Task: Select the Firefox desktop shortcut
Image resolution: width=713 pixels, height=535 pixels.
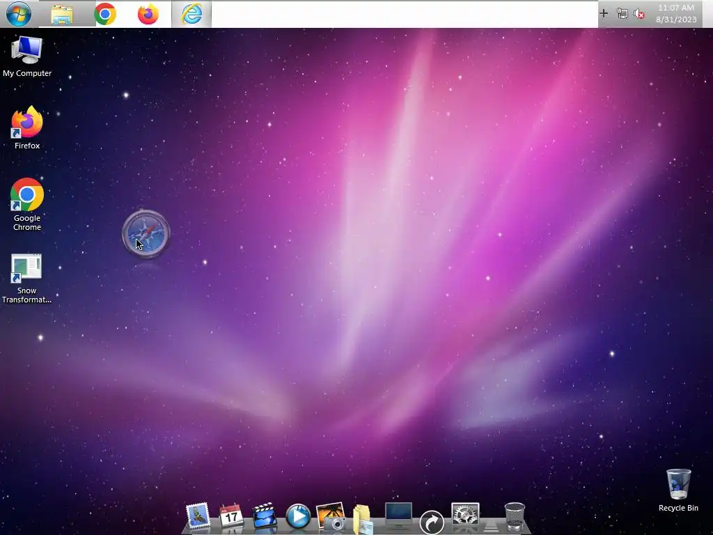Action: click(27, 128)
